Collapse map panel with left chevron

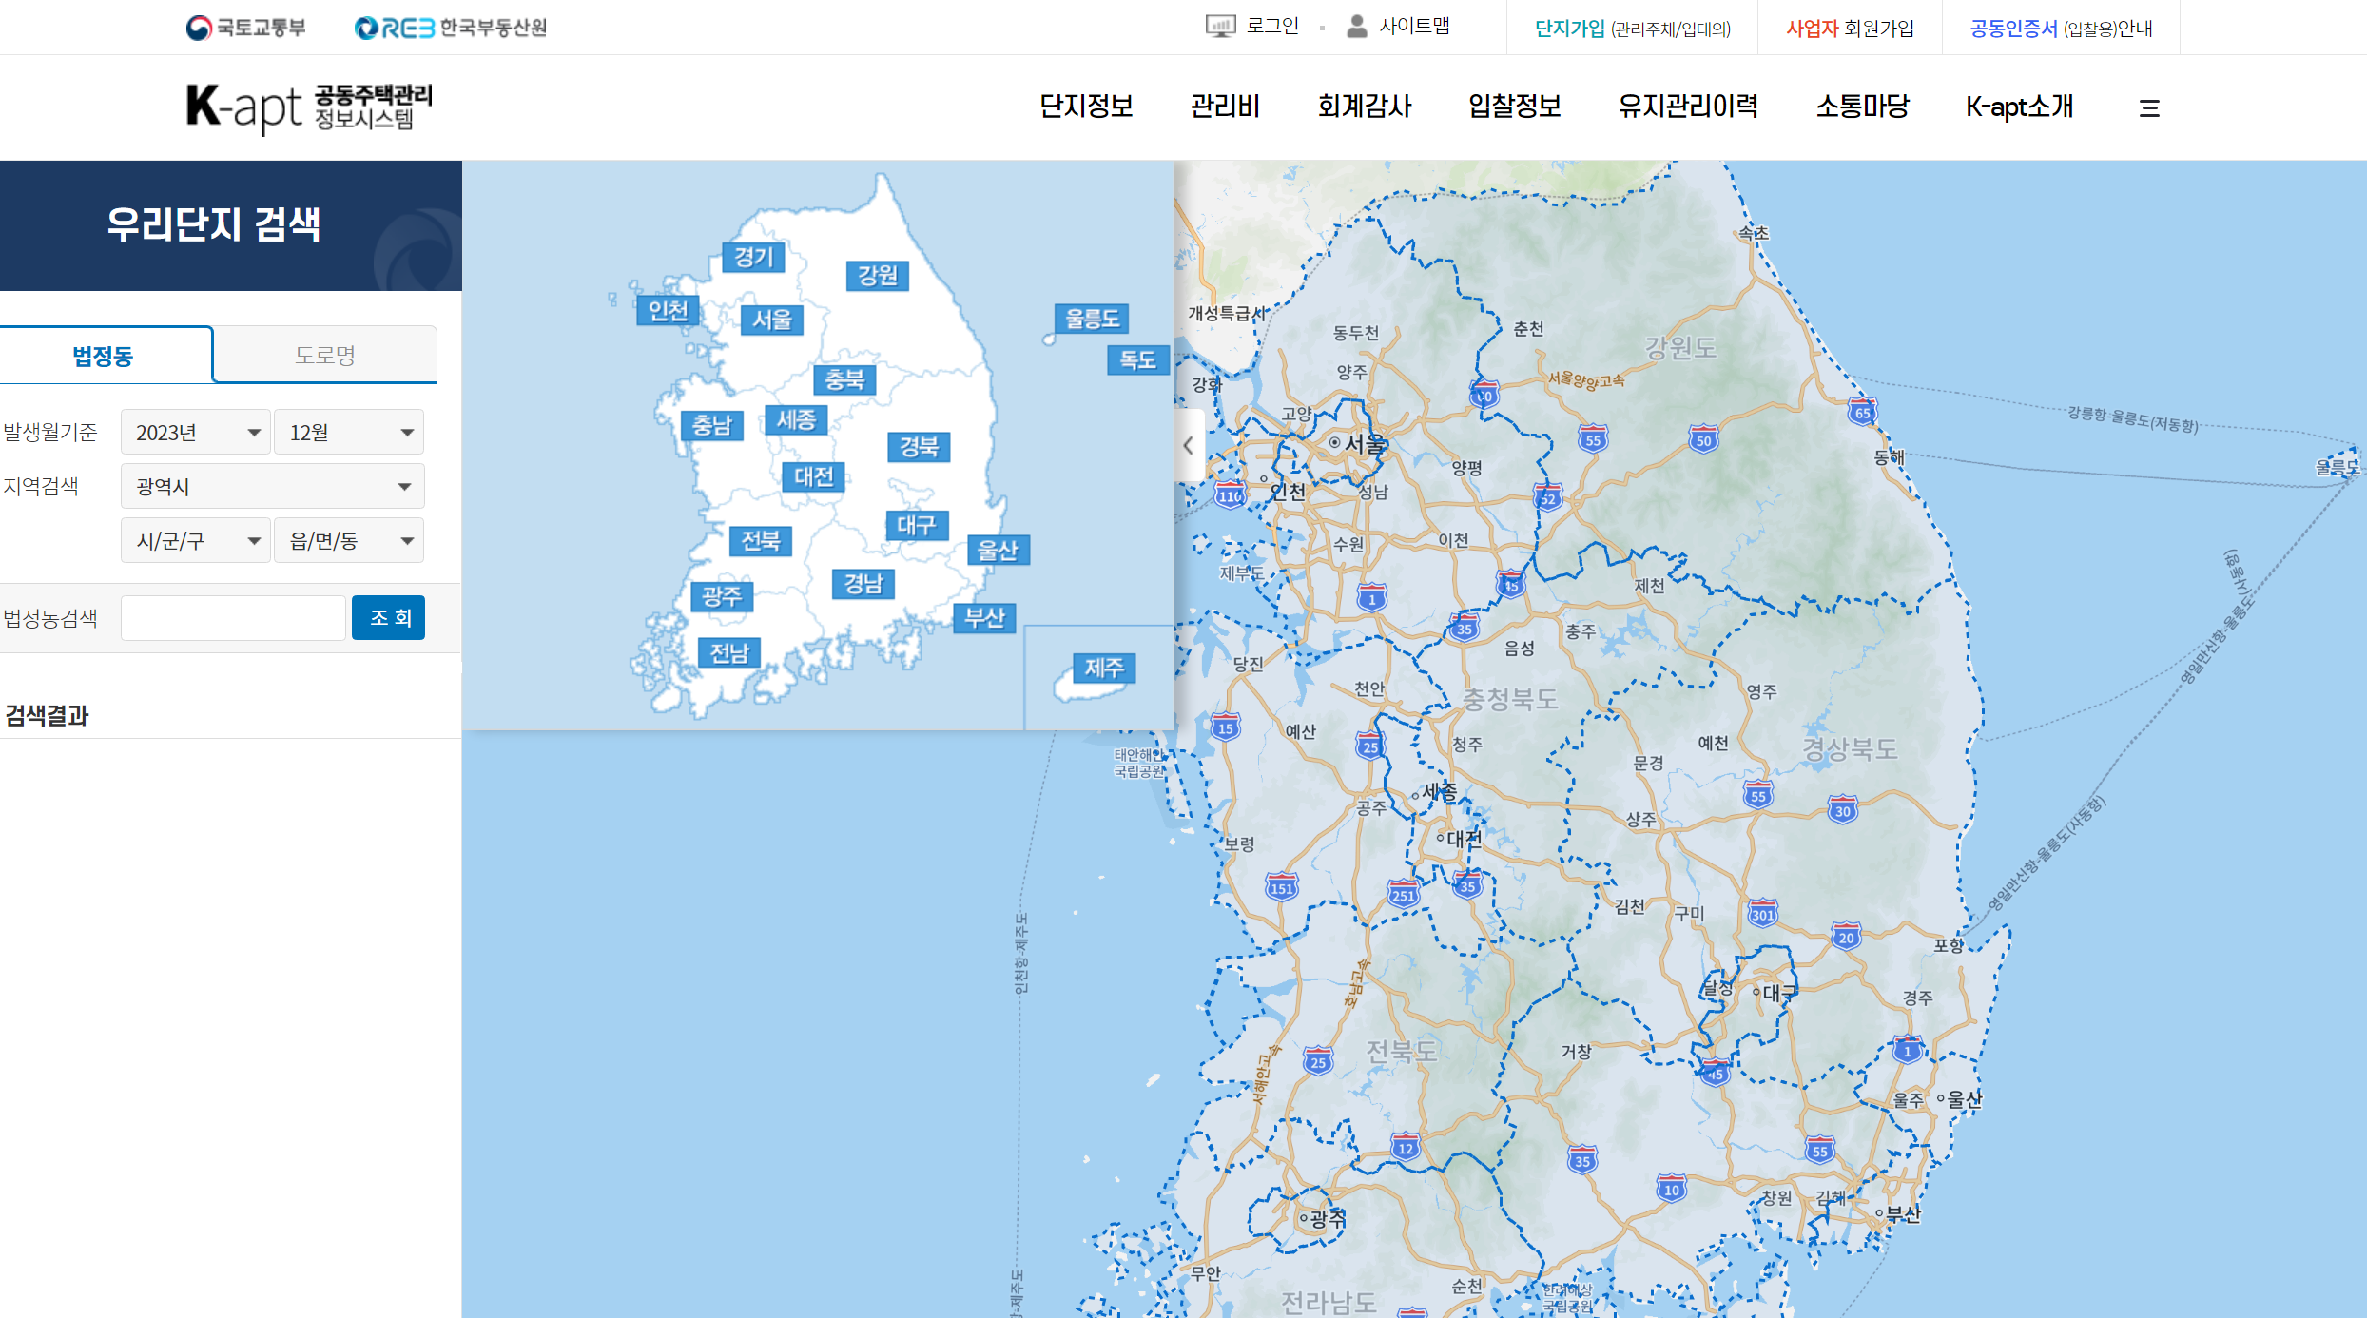coord(1188,445)
